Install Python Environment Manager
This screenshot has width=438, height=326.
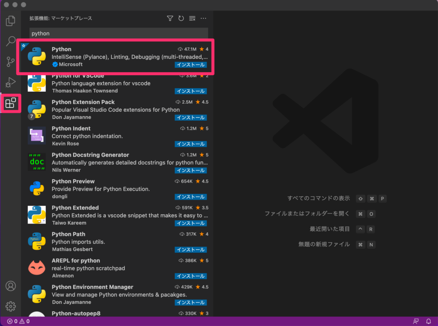pos(191,303)
